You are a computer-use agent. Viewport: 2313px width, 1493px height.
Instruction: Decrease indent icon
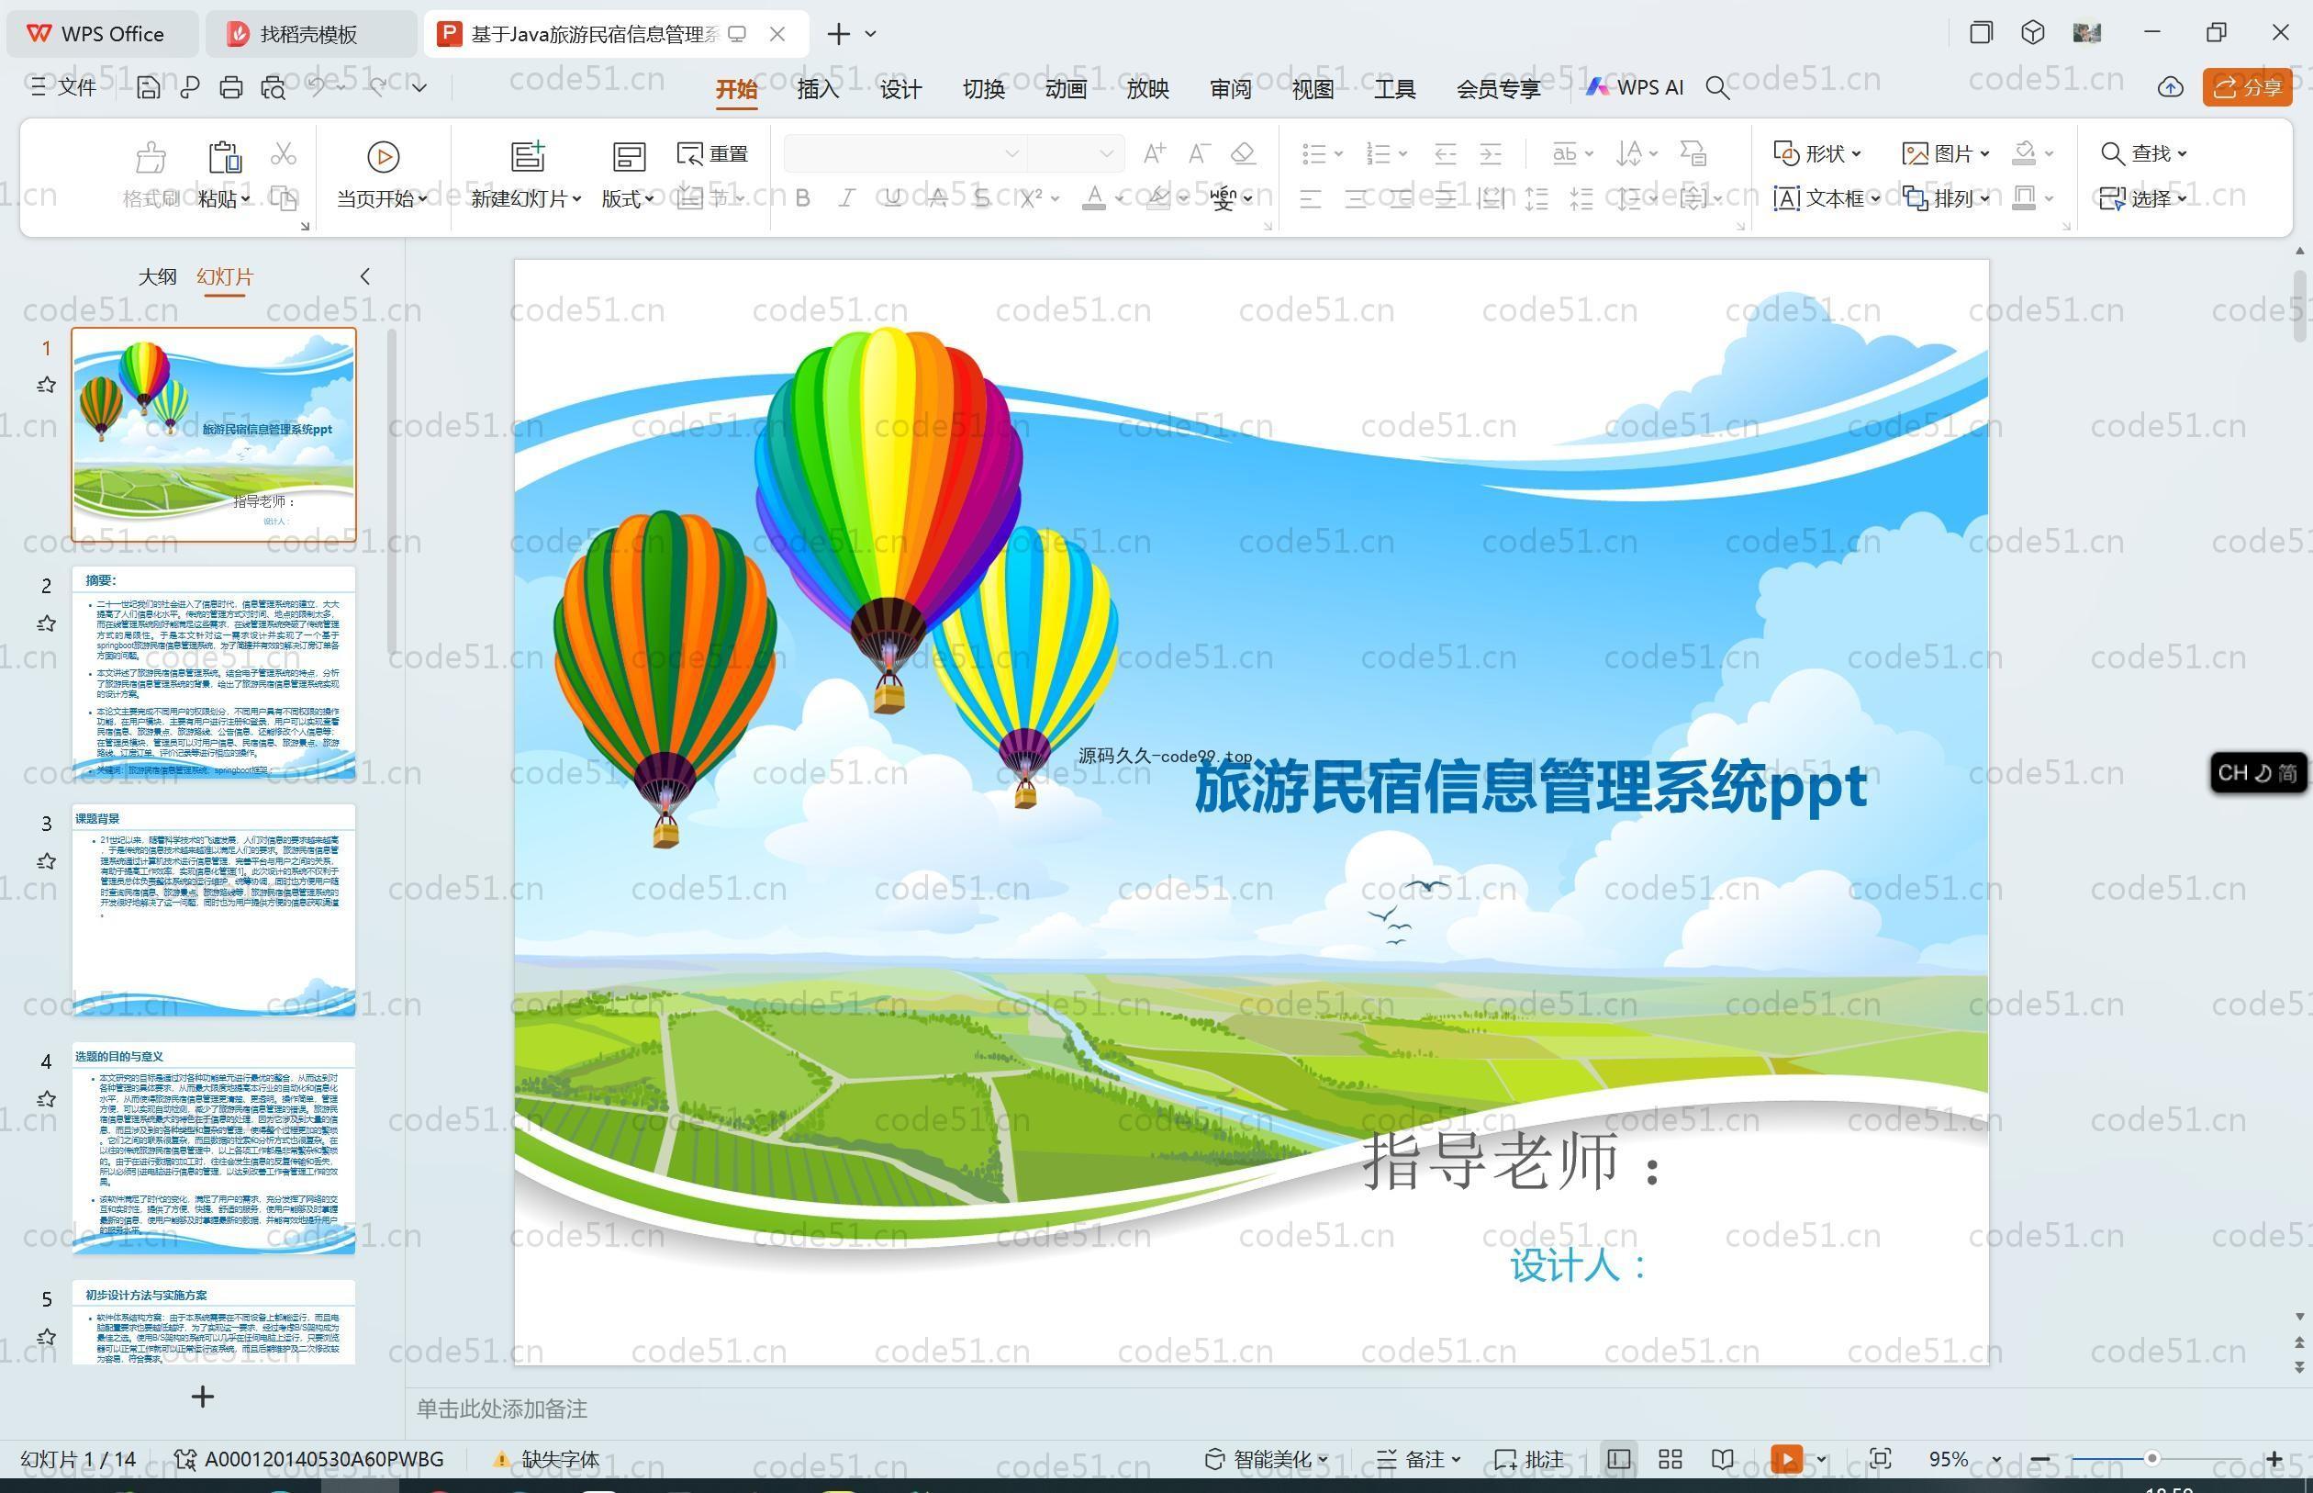click(1445, 153)
